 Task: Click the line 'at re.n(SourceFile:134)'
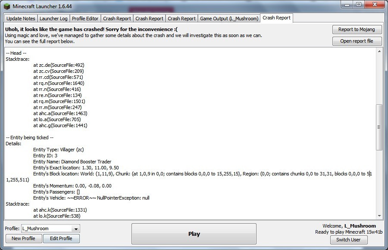[57, 95]
